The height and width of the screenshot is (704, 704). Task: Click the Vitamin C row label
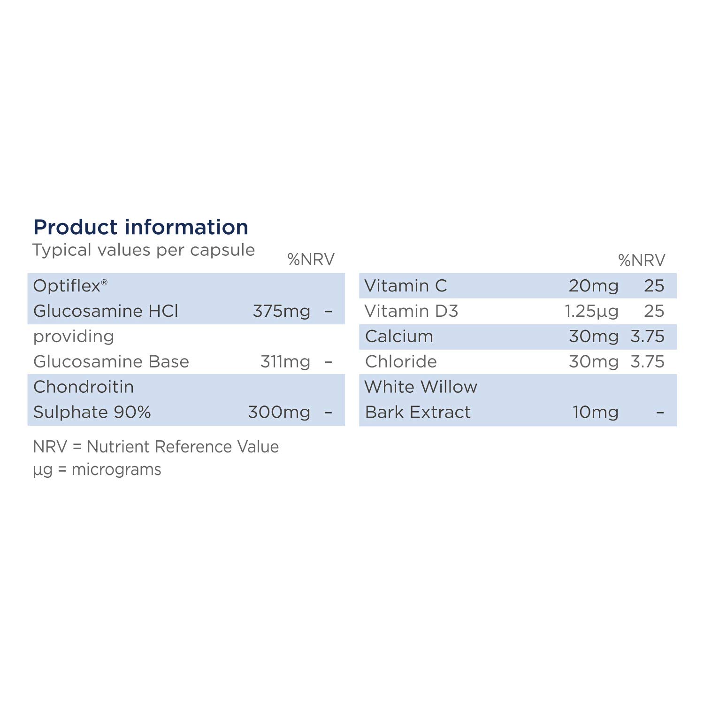(x=406, y=286)
